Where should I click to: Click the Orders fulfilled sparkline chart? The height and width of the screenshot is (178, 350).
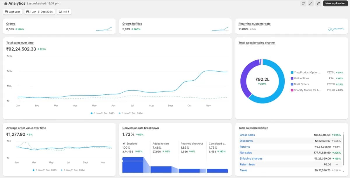(220, 29)
